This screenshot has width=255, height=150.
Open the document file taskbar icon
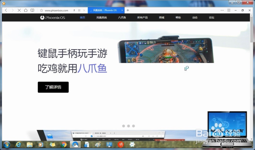coord(86,144)
